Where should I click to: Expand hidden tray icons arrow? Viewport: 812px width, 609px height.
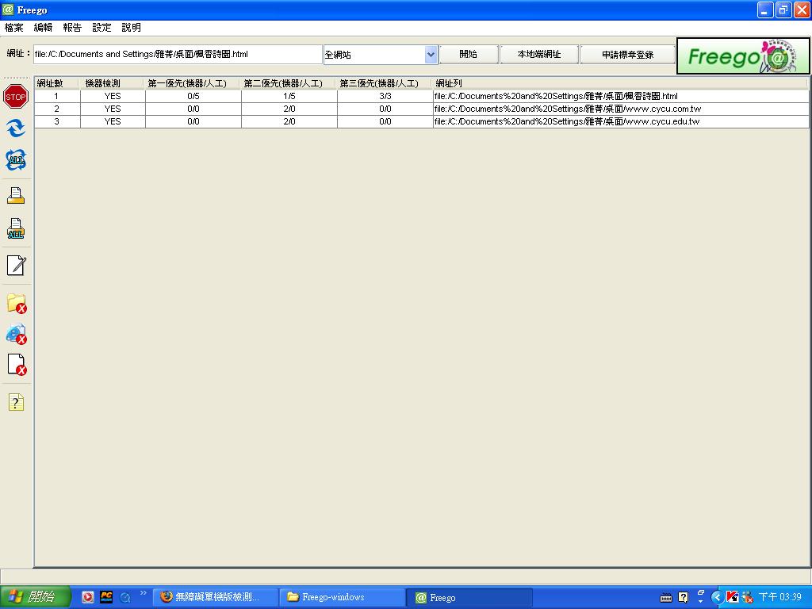click(x=717, y=597)
